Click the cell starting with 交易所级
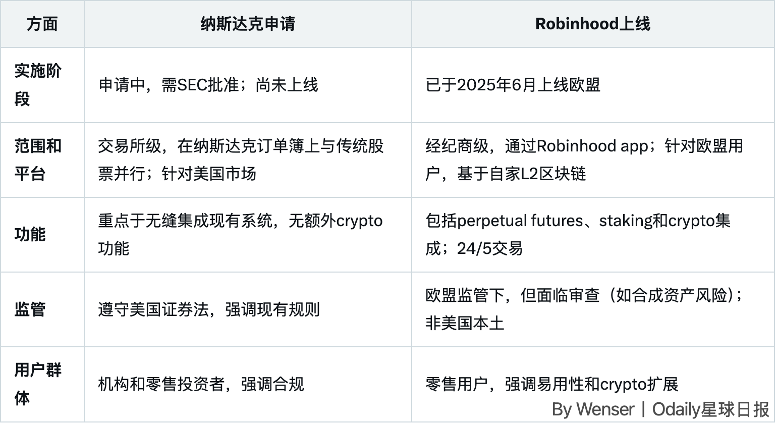This screenshot has height=424, width=776. (241, 160)
